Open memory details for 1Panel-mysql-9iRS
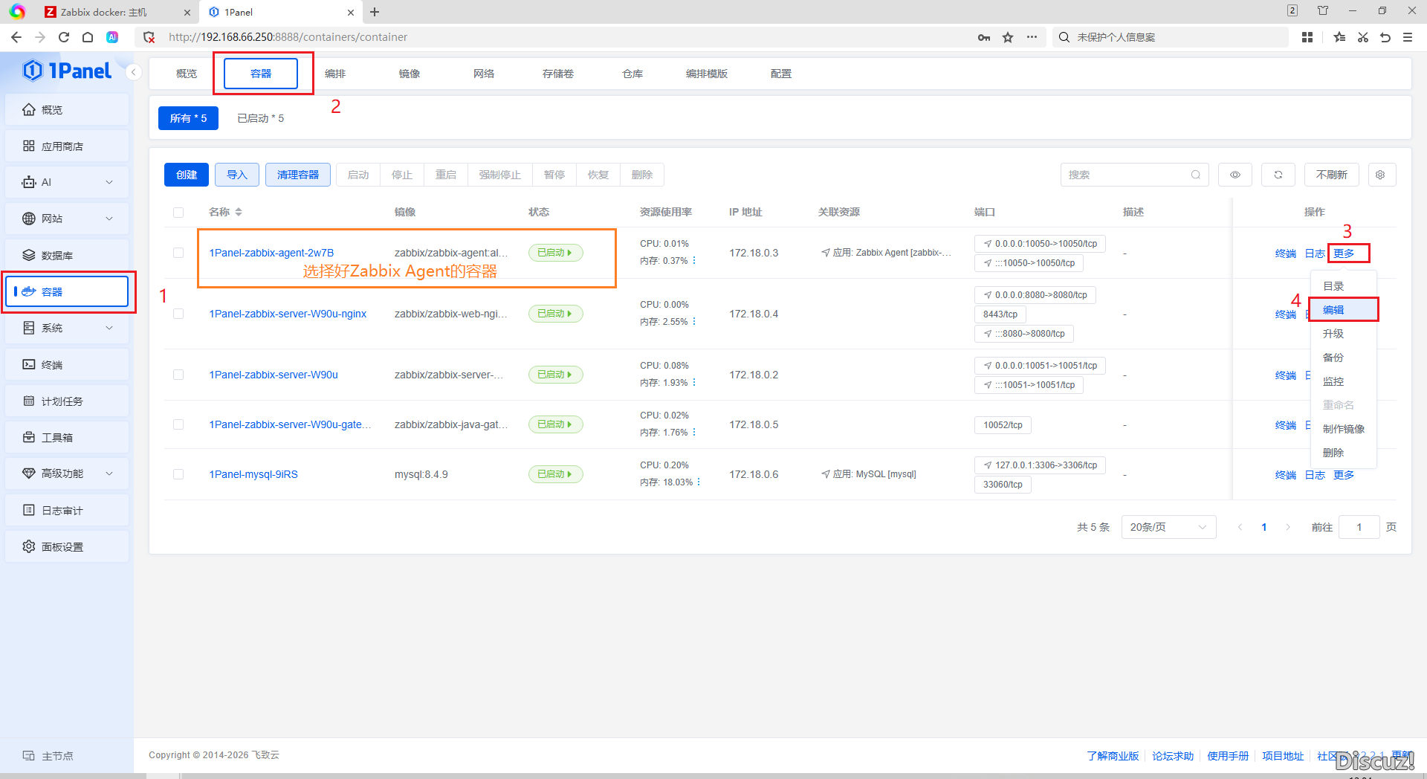 coord(699,482)
